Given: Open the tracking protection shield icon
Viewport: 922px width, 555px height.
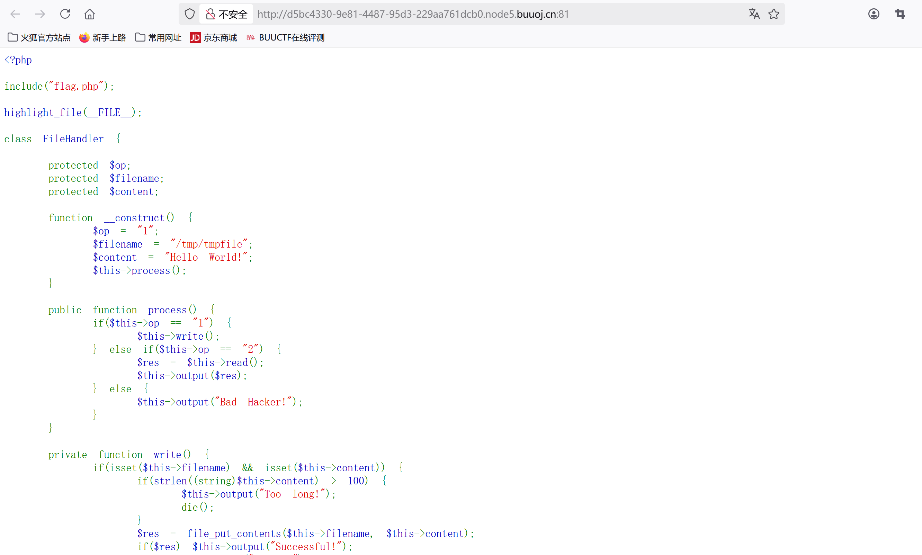Looking at the screenshot, I should coord(190,14).
